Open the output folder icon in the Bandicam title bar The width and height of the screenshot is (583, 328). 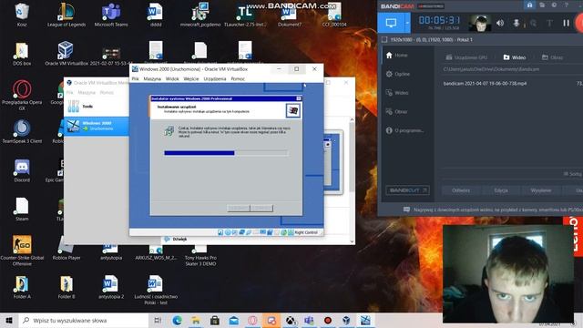[542, 5]
